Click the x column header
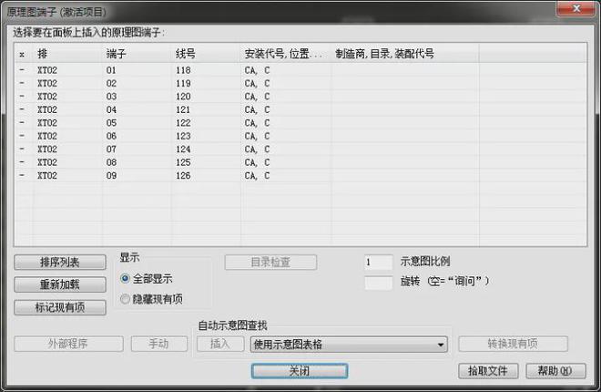601x392 pixels. click(24, 54)
